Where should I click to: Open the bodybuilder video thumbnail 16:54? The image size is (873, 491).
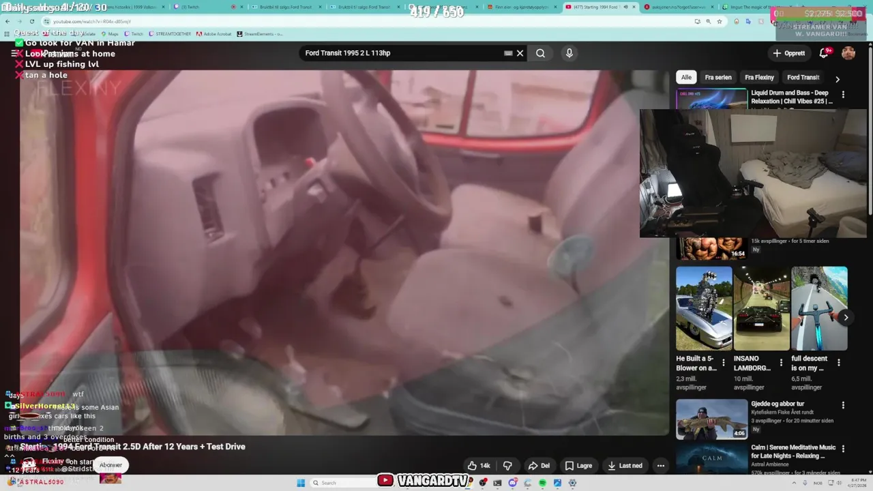(x=711, y=249)
